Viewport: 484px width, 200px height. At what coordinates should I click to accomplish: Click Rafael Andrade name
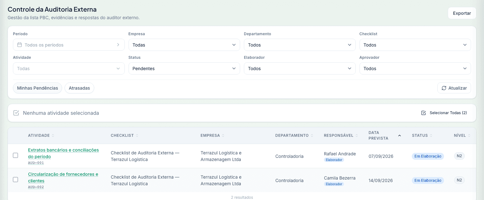[340, 154]
